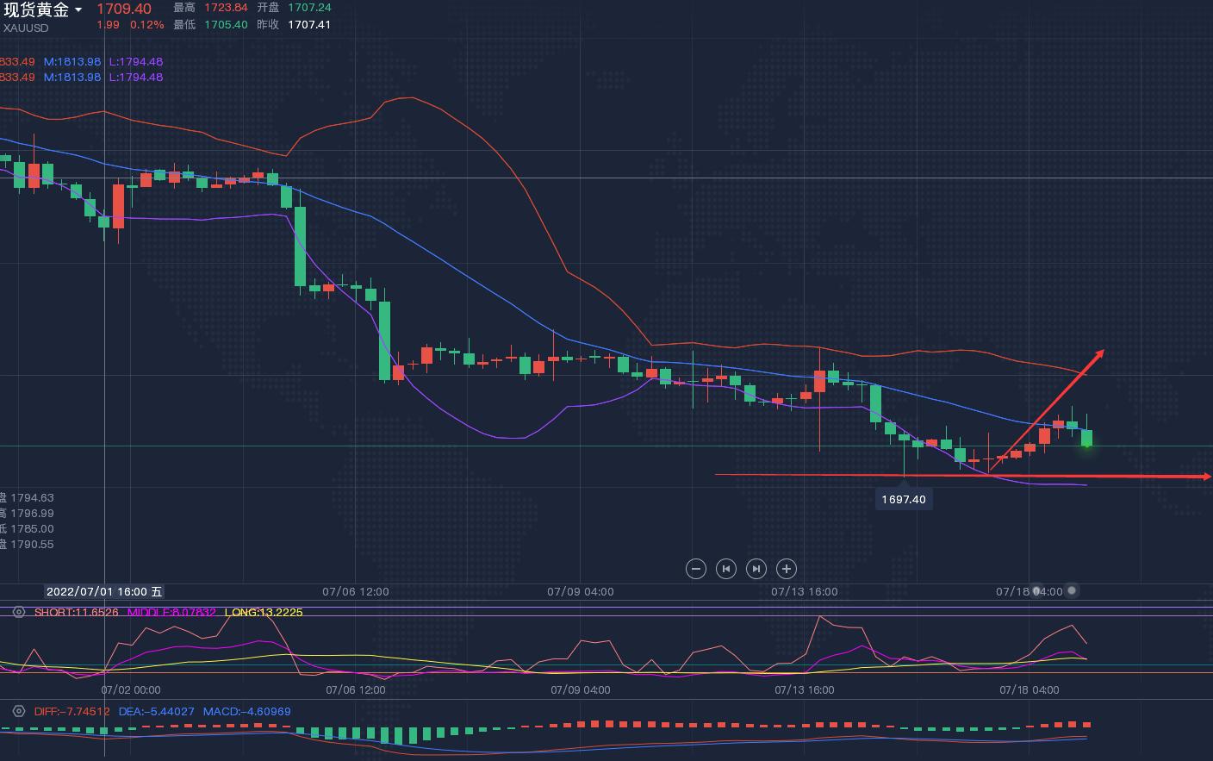Zoom in the chart with plus button

pyautogui.click(x=786, y=569)
